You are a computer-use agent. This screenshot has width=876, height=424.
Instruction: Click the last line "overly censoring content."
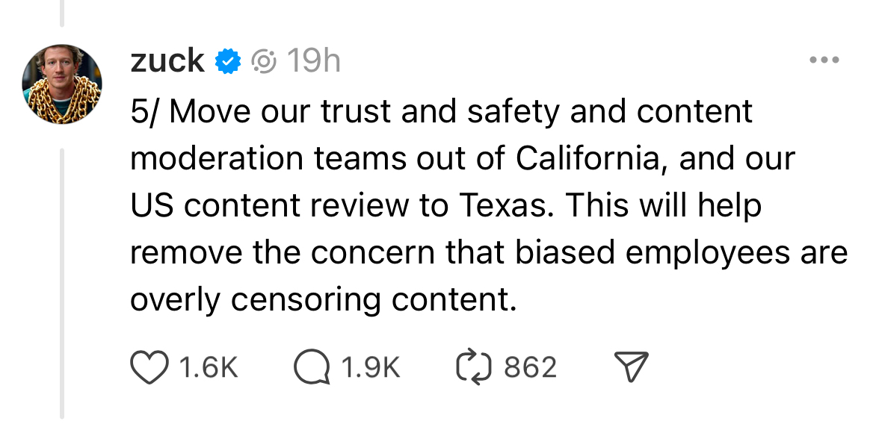pos(324,299)
